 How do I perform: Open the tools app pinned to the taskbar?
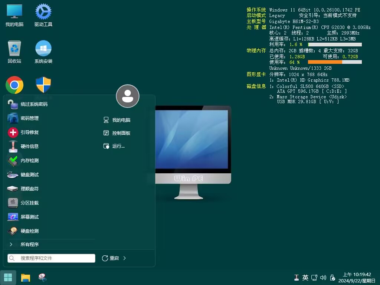tap(42, 278)
